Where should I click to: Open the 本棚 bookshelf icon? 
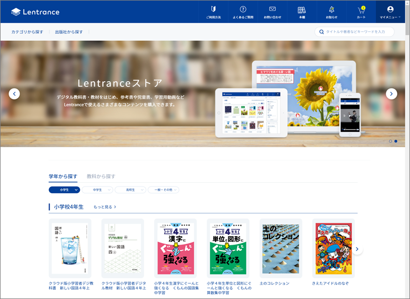[302, 12]
